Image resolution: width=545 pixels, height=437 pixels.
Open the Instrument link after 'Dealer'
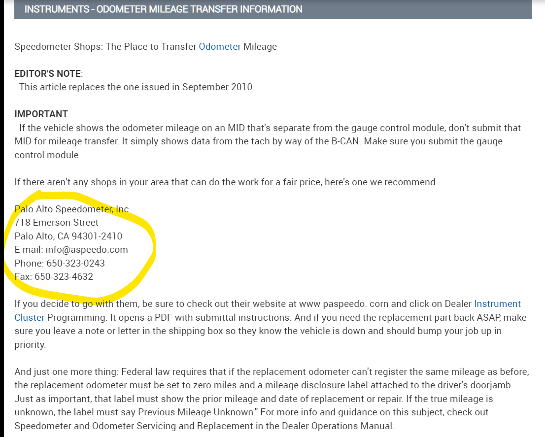[497, 303]
